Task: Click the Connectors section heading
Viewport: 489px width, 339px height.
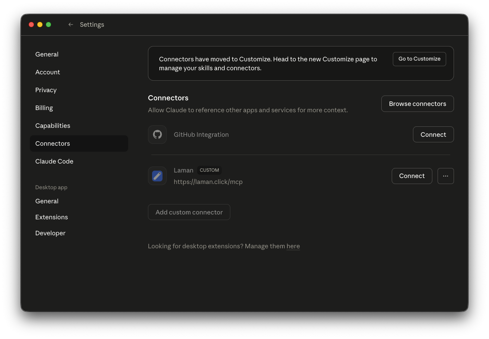Action: click(168, 98)
